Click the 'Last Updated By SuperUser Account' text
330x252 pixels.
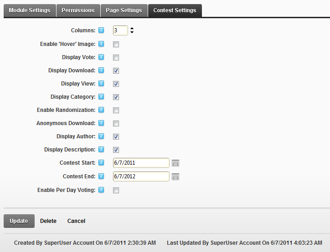244,243
